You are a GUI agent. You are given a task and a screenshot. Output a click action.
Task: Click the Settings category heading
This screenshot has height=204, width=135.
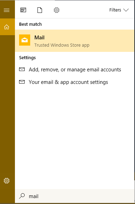click(27, 58)
